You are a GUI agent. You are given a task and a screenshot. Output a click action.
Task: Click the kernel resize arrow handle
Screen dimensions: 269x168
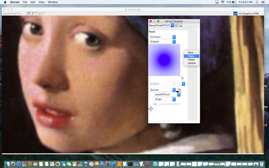pyautogui.click(x=182, y=78)
